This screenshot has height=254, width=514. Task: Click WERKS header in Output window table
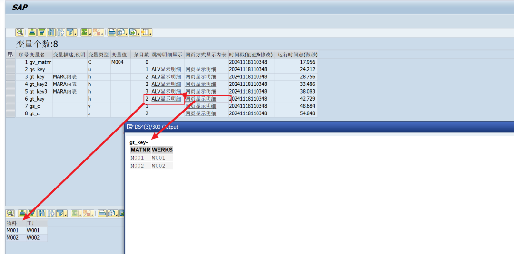[162, 150]
